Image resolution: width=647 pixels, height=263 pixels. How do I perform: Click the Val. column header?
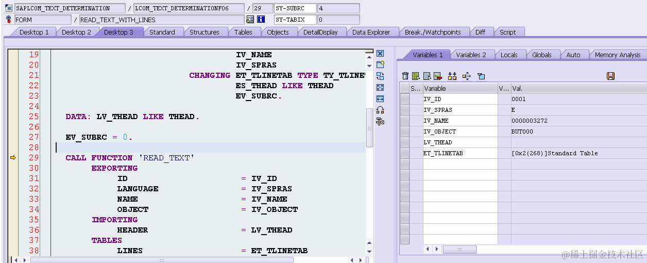tap(578, 88)
